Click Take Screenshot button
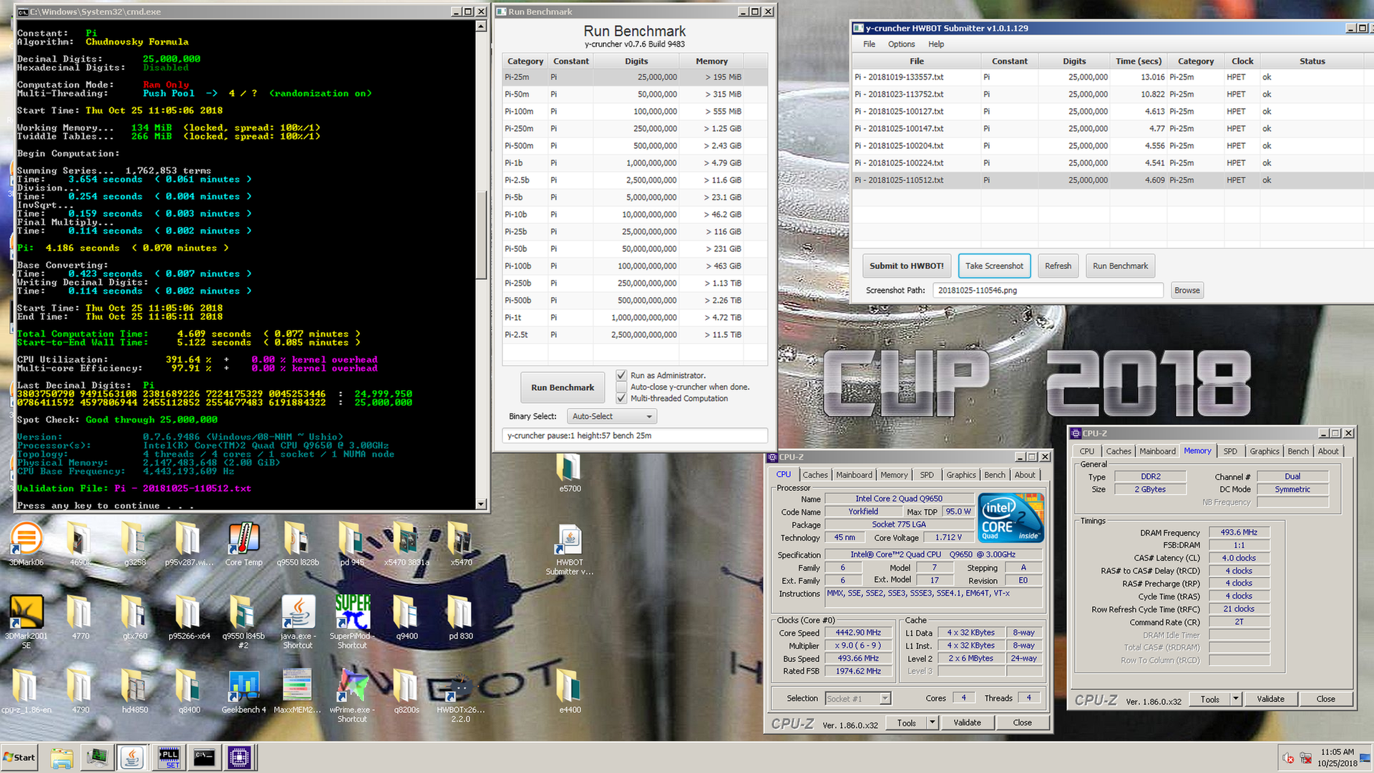 994,266
